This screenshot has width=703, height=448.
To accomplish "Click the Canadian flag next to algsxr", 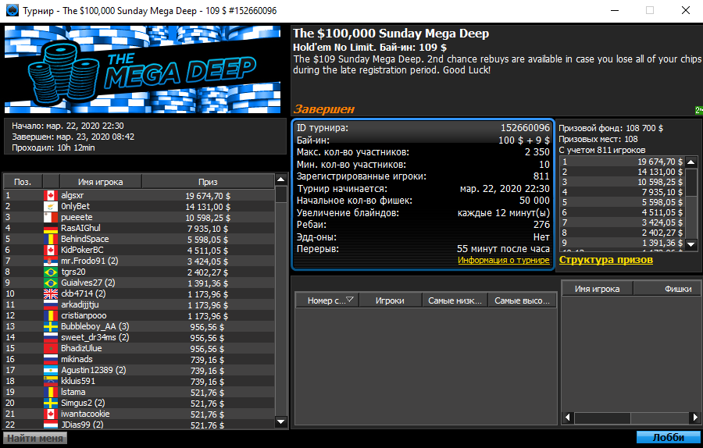I will 51,195.
